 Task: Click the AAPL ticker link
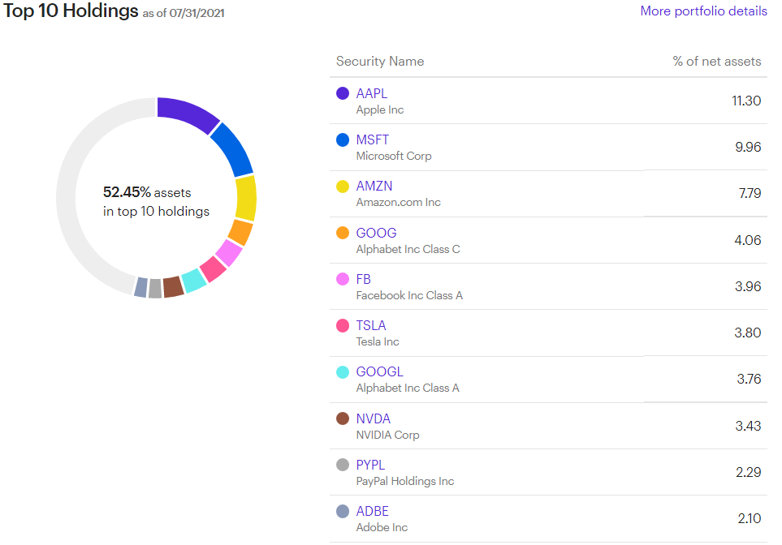point(372,93)
